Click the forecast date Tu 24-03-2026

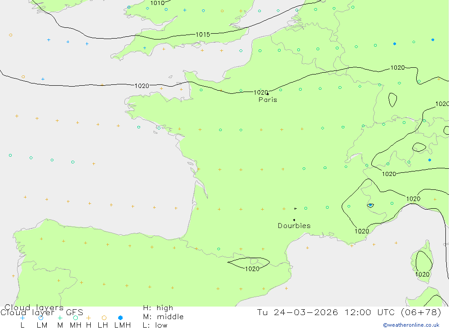point(297,312)
